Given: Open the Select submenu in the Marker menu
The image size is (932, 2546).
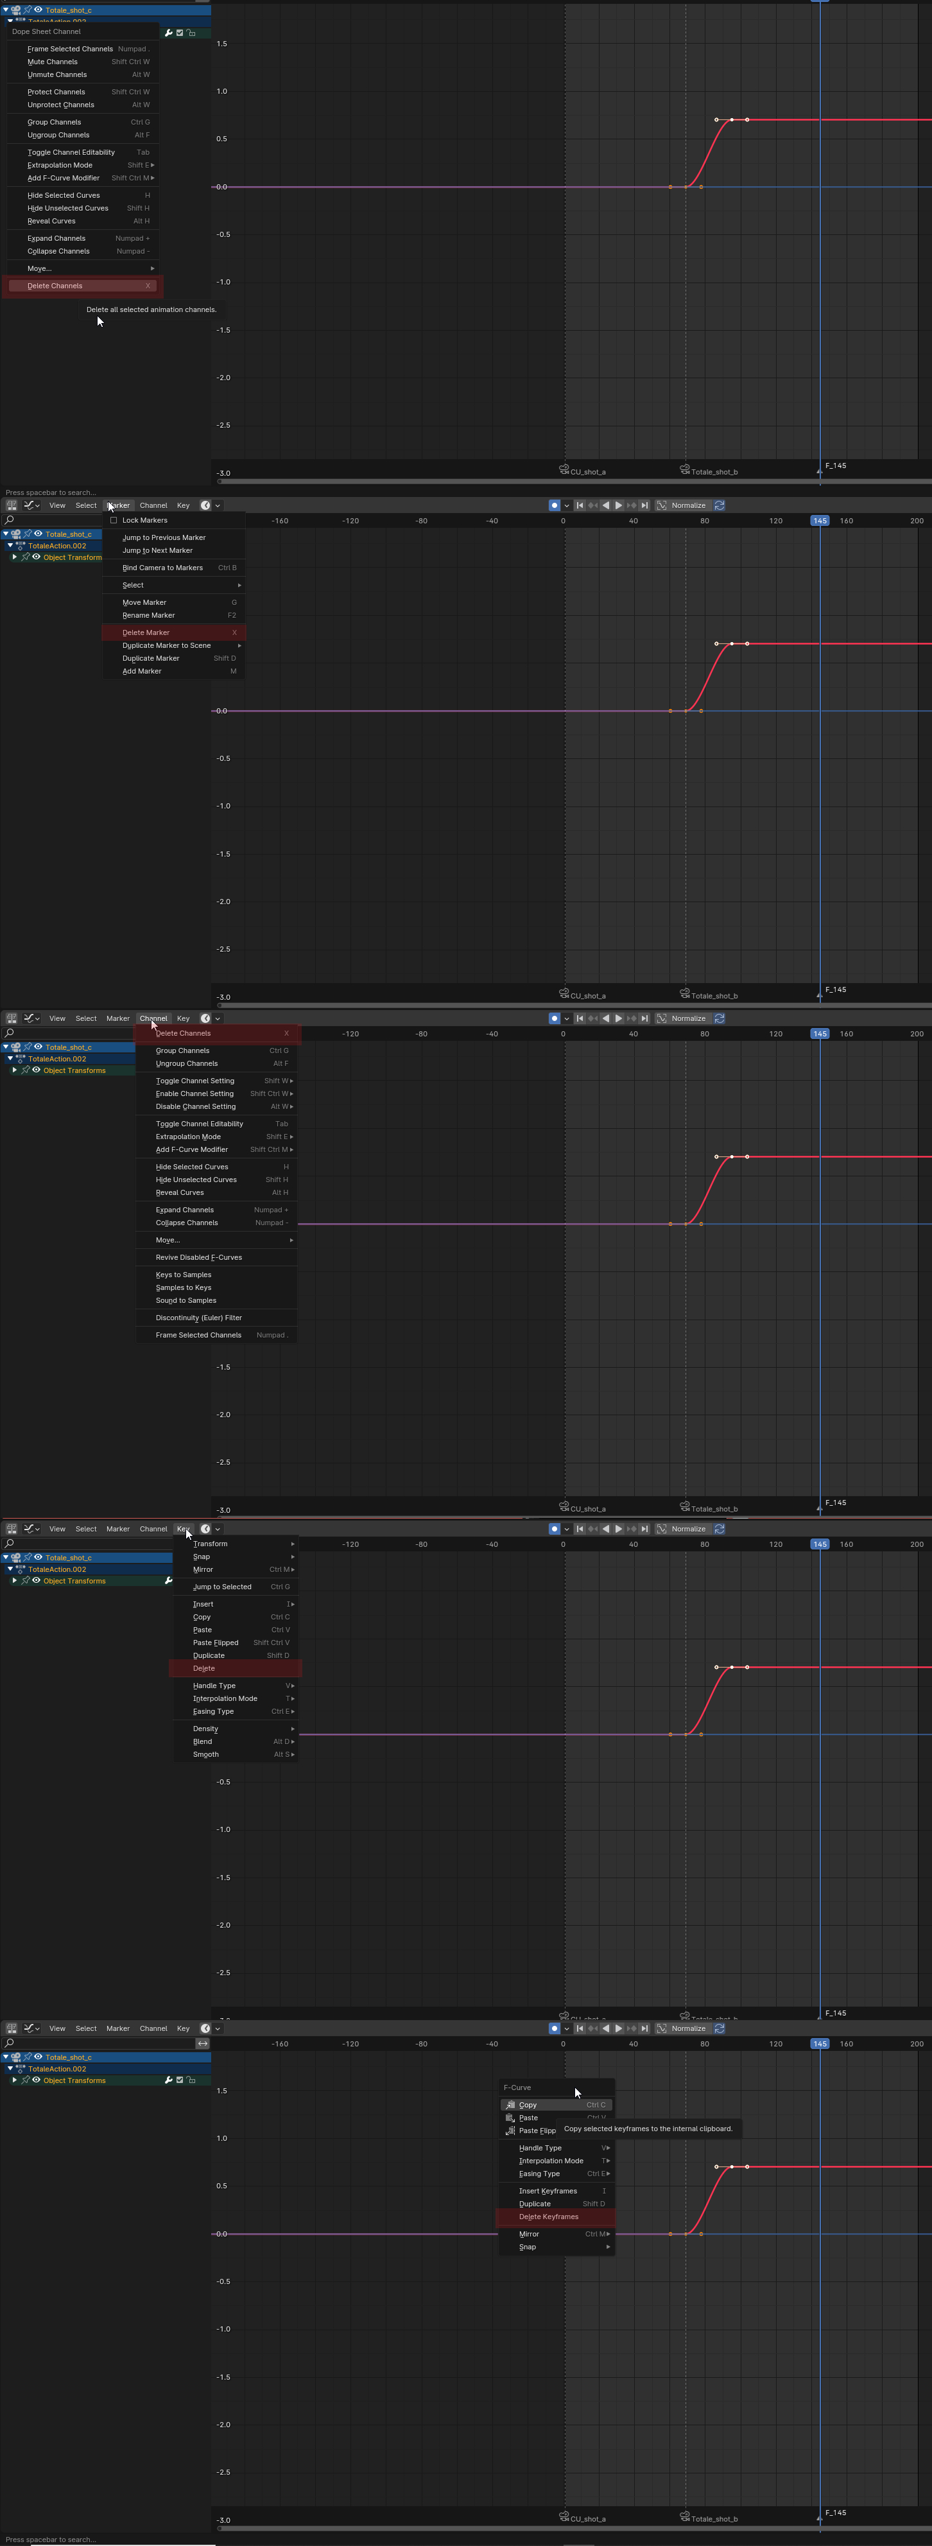Looking at the screenshot, I should [x=174, y=585].
